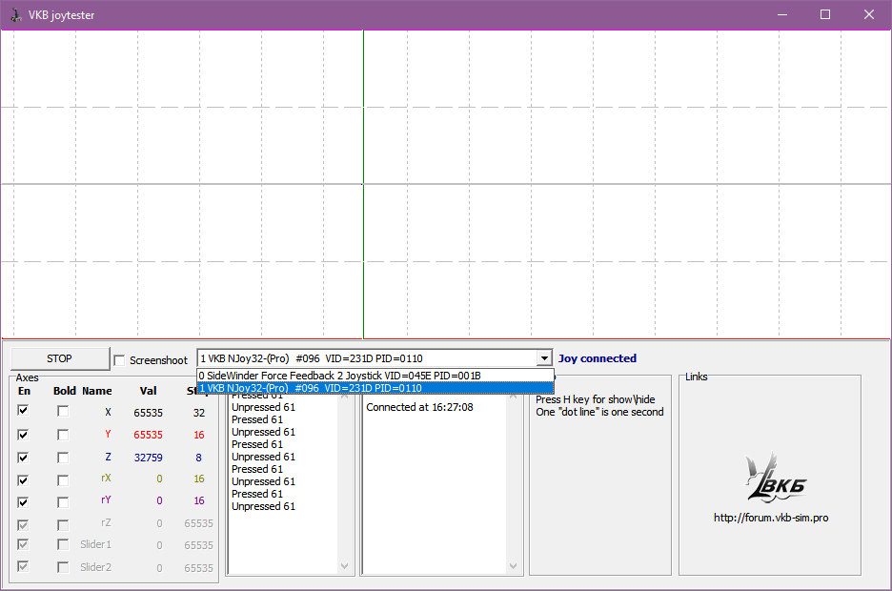Viewport: 892px width, 591px height.
Task: Open the forum.vkb-sim.pro link
Action: (x=771, y=518)
